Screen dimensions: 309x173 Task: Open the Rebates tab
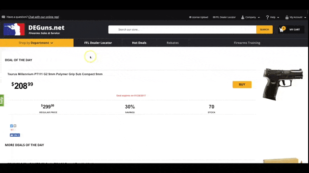click(173, 43)
